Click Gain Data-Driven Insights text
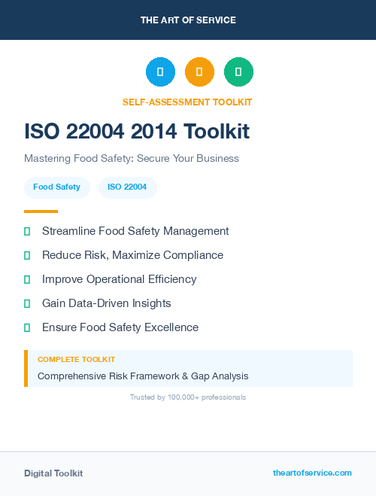The height and width of the screenshot is (496, 376). 107,303
